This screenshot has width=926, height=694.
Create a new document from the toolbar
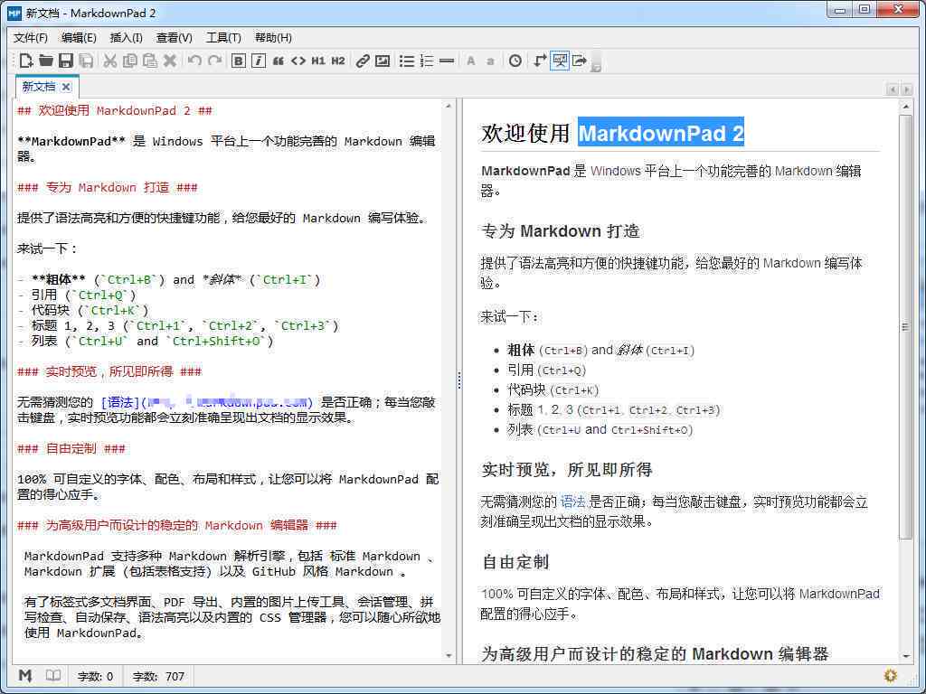[x=26, y=61]
